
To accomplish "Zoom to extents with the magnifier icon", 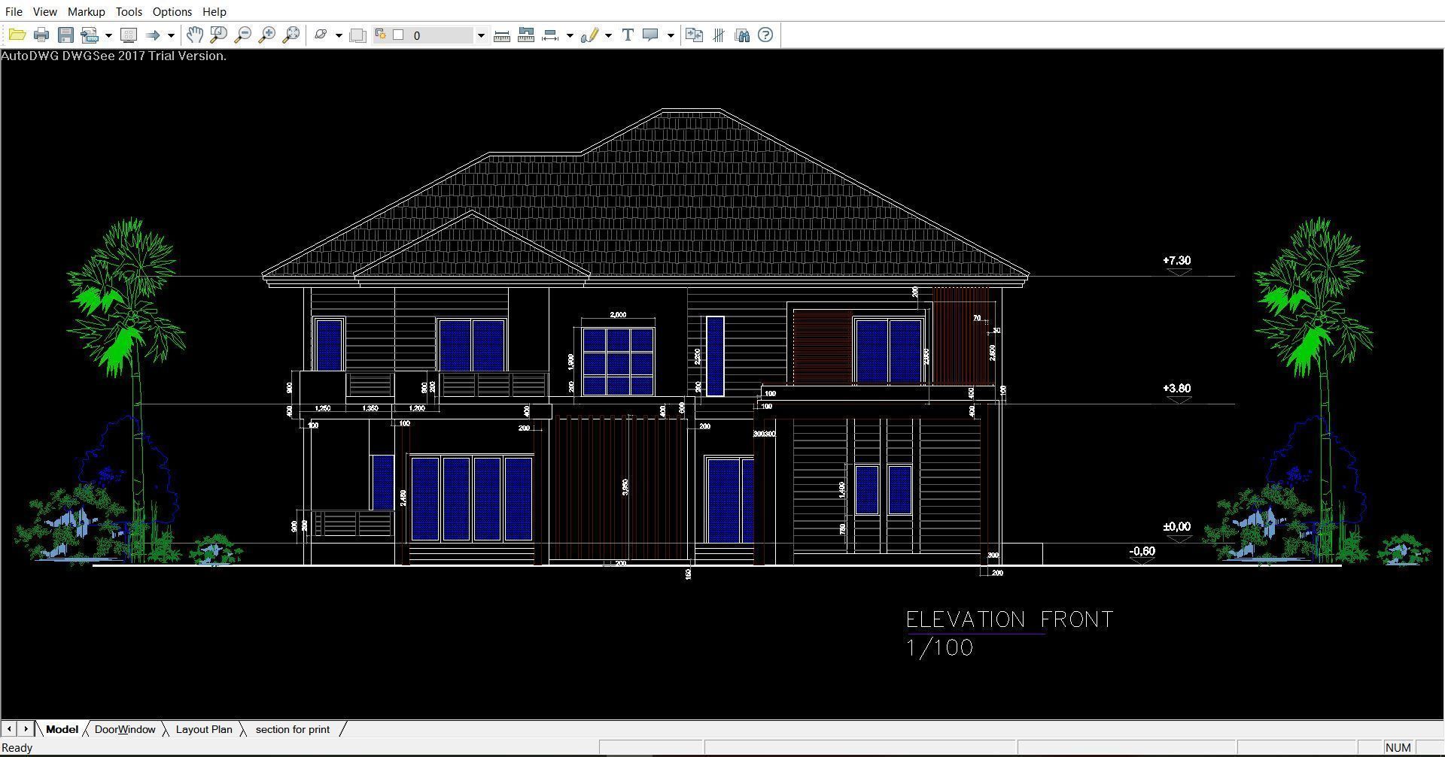I will click(x=291, y=35).
